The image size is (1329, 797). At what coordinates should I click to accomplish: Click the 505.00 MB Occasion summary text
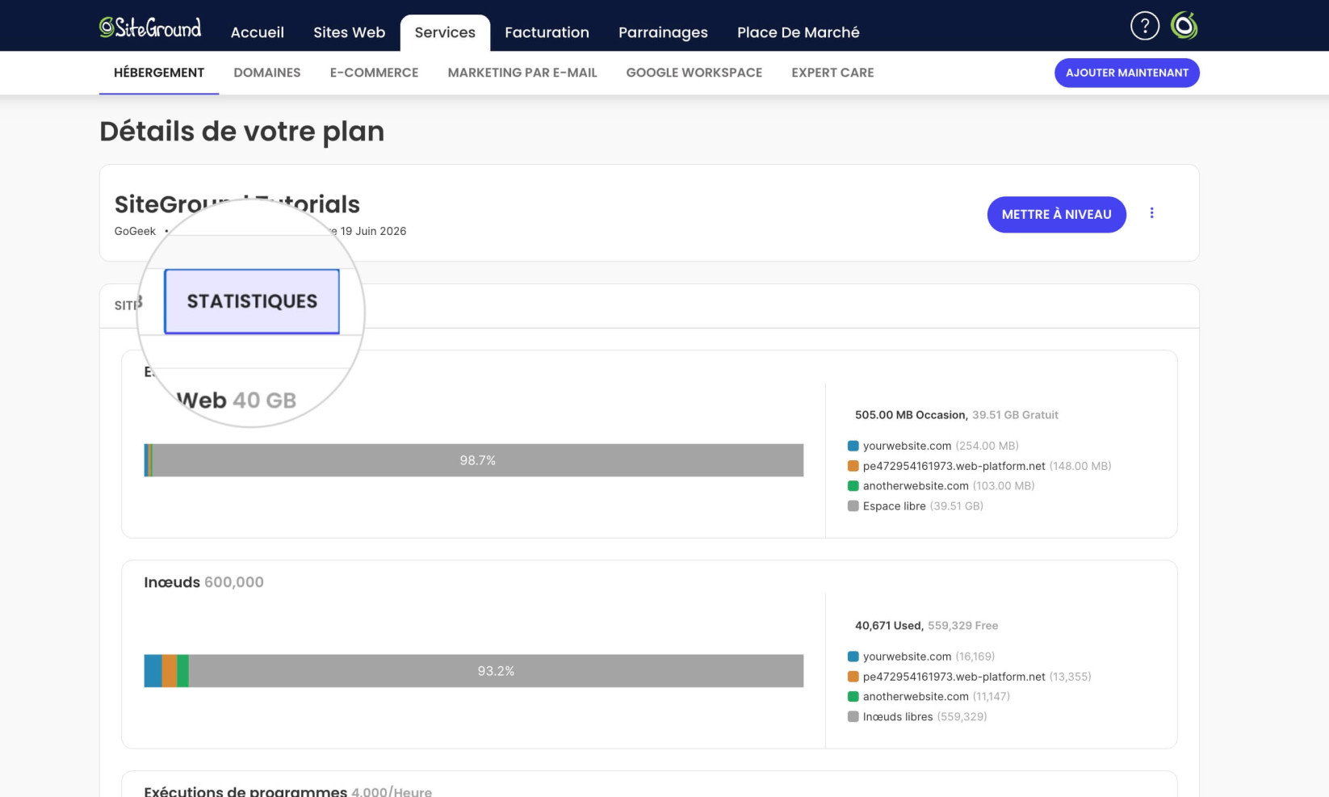[x=911, y=415]
